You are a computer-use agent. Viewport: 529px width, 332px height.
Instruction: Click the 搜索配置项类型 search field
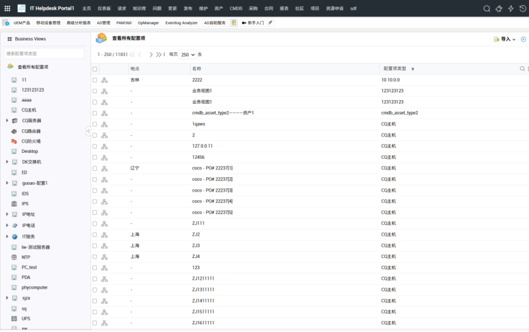pyautogui.click(x=44, y=54)
